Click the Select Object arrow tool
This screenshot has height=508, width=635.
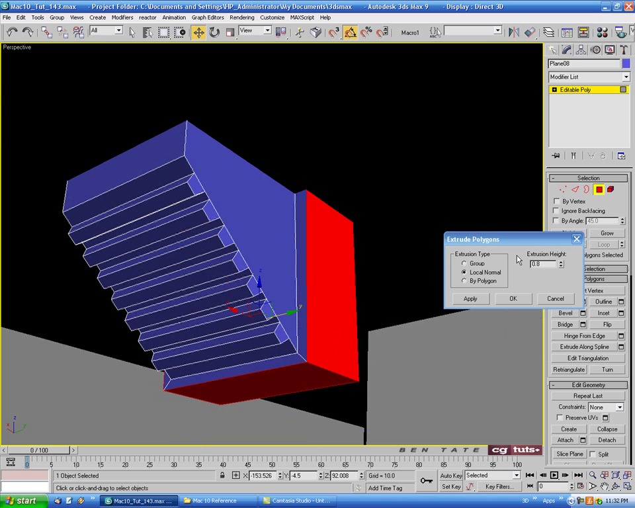(x=132, y=32)
